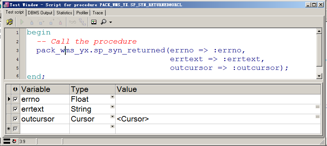Image resolution: width=327 pixels, height=146 pixels.
Task: Click the refresh arrow icon in status bar
Action: tap(14, 141)
